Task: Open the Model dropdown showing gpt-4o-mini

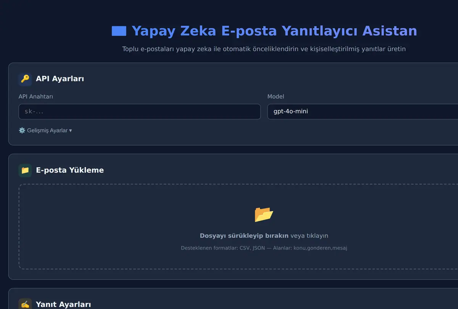Action: [363, 112]
